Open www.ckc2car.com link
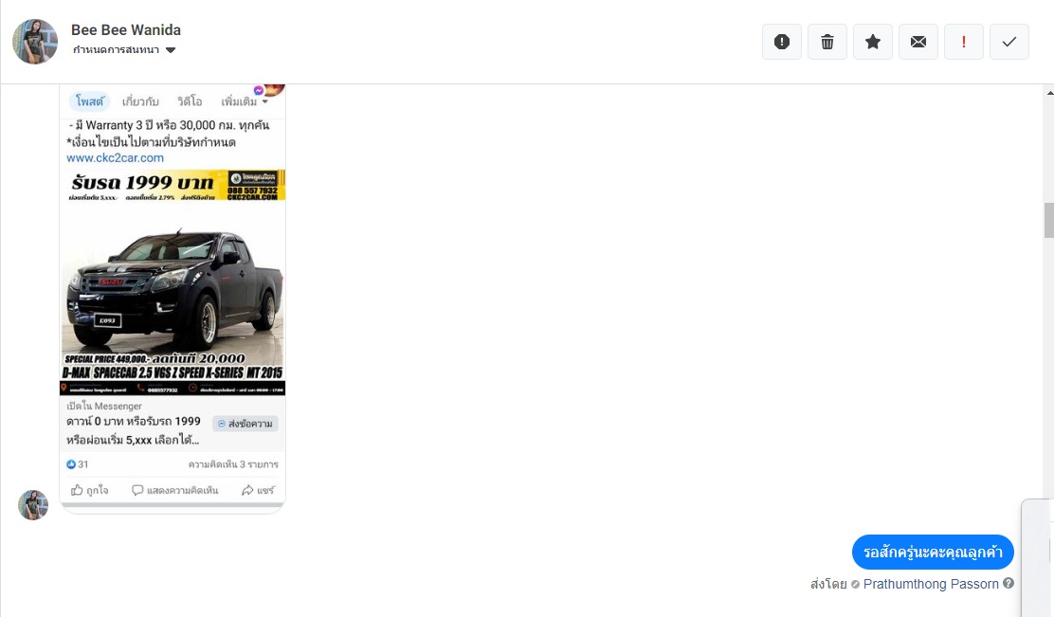 115,158
